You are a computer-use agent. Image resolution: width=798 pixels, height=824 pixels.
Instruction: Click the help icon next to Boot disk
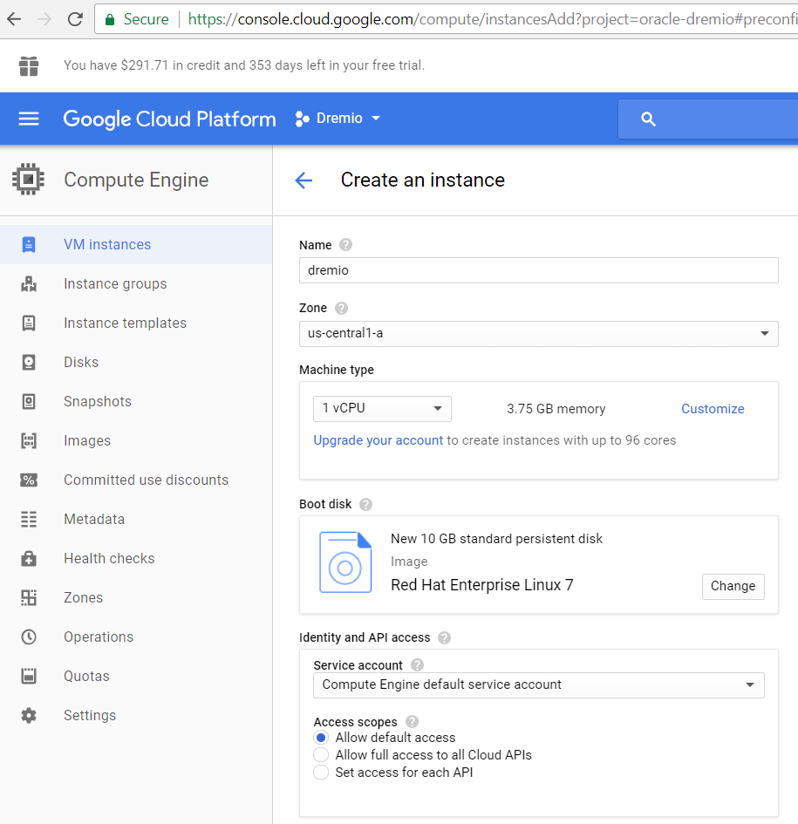[x=366, y=505]
